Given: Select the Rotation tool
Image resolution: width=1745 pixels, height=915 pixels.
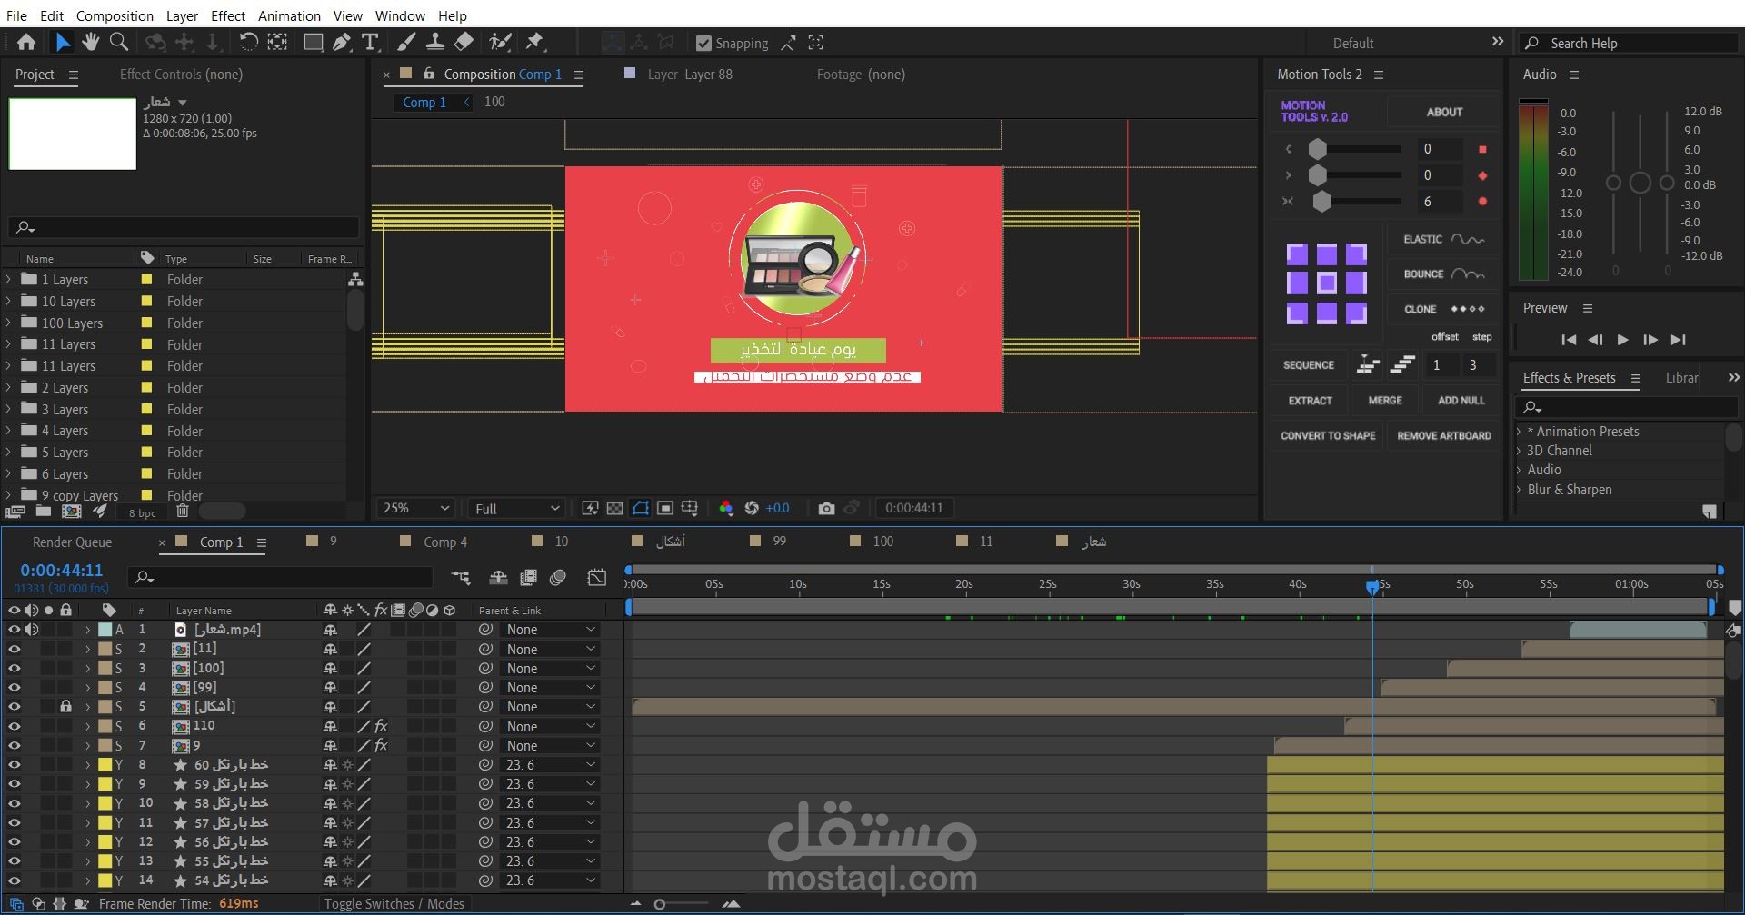Looking at the screenshot, I should pos(248,42).
